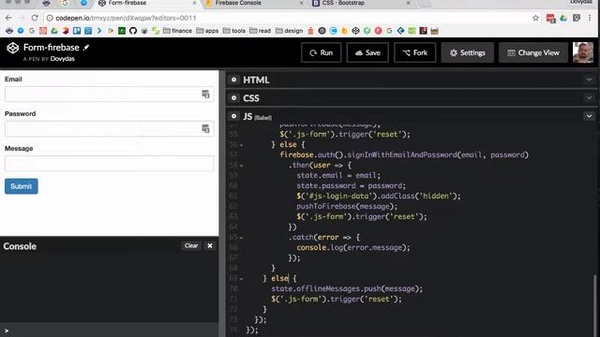Open Chrome three-dot menu
Image resolution: width=600 pixels, height=337 pixels.
coord(590,18)
